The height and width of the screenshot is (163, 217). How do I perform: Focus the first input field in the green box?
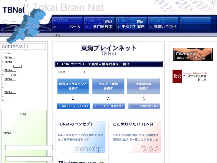29,147
